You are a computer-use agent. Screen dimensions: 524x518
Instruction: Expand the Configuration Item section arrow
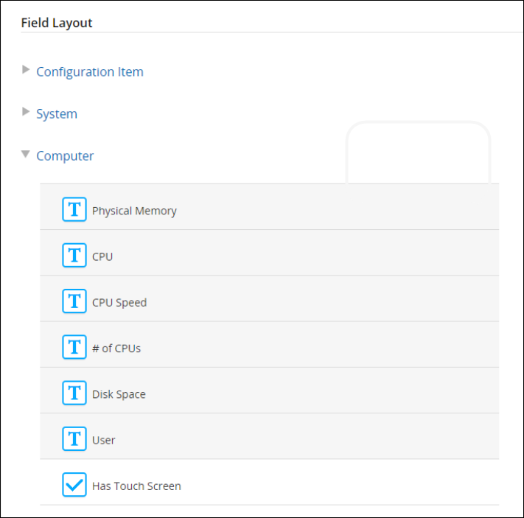point(27,71)
